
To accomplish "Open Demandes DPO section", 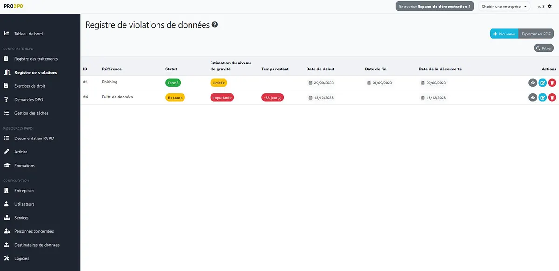I will [29, 99].
